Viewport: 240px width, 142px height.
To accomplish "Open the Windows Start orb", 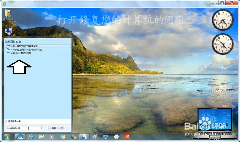I will coord(7,137).
